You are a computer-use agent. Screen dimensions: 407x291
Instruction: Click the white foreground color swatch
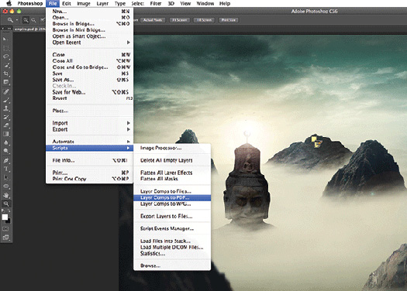(x=5, y=217)
